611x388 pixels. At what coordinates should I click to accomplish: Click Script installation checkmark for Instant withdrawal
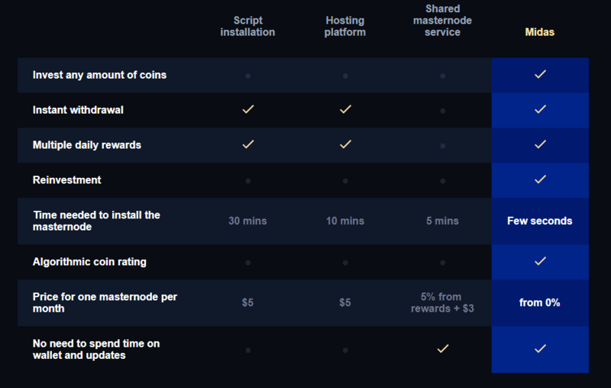pyautogui.click(x=247, y=109)
